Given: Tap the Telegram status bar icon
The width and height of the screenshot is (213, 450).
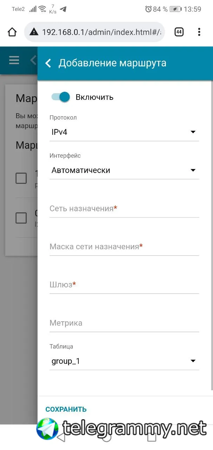Looking at the screenshot, I should click(63, 9).
